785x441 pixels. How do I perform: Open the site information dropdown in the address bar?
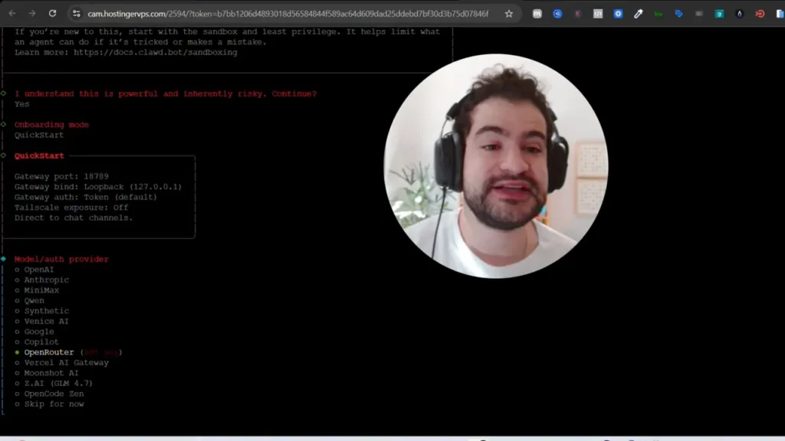pos(76,13)
